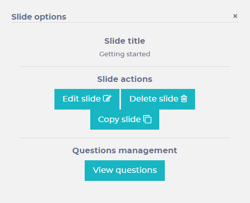Click the "Copy slide" label text
This screenshot has height=203, width=250.
tap(119, 120)
